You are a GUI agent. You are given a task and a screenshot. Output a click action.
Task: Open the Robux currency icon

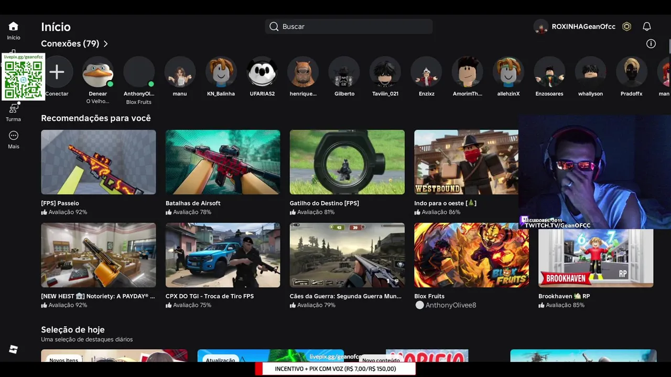[626, 26]
